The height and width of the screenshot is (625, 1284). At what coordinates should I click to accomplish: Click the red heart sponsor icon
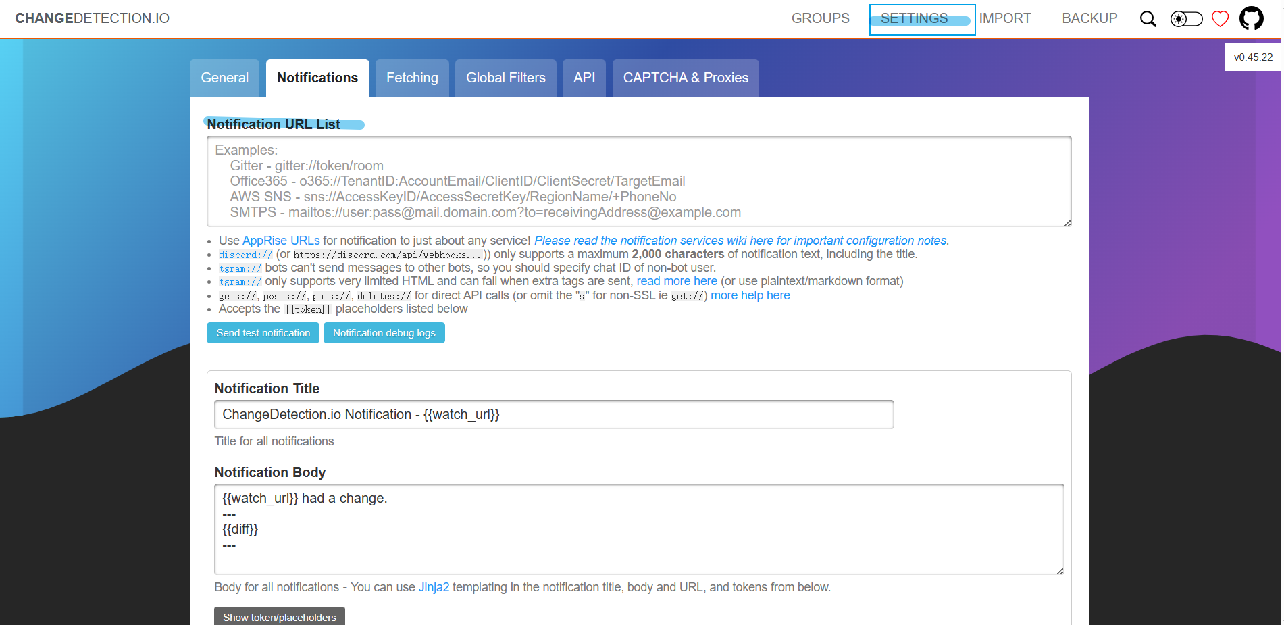1220,19
